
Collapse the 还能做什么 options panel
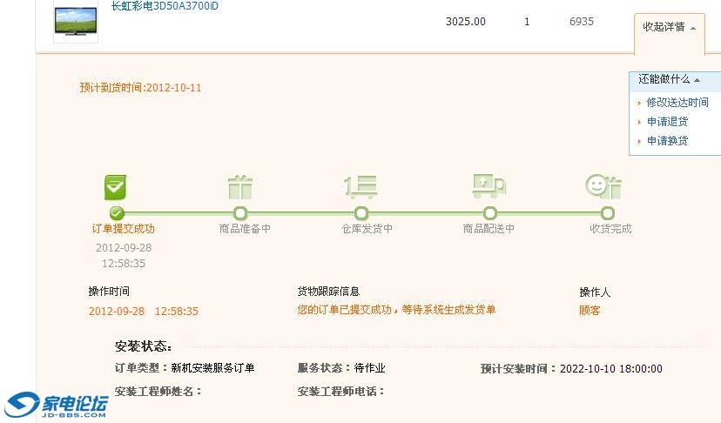(669, 79)
